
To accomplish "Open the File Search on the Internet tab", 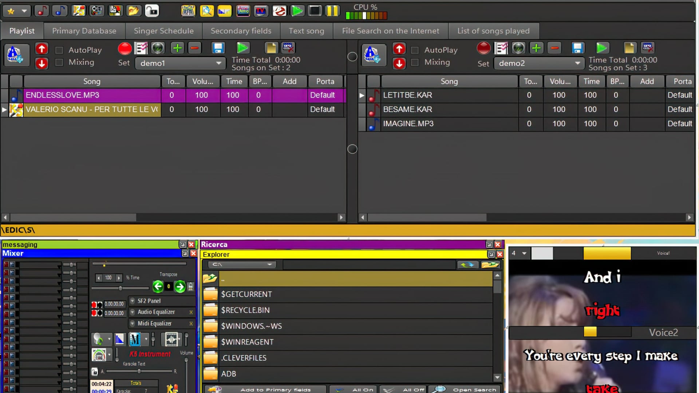I will coord(390,31).
